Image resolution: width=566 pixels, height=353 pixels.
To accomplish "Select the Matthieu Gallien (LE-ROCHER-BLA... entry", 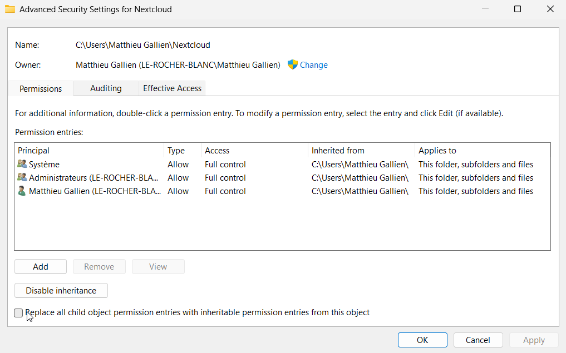I will tap(282, 191).
